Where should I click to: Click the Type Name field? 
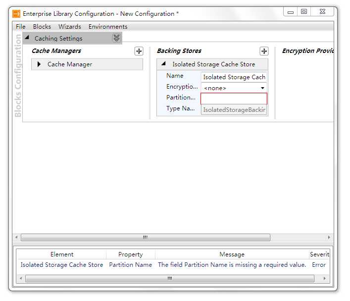(x=234, y=110)
